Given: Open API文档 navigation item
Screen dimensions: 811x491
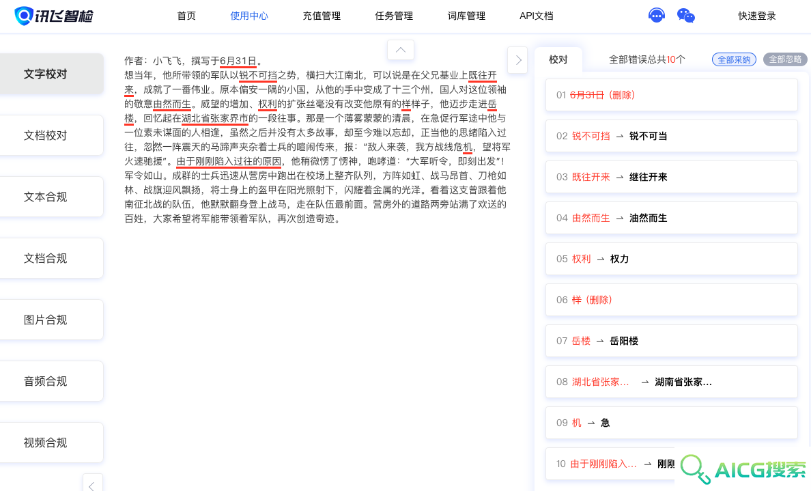Looking at the screenshot, I should click(537, 16).
